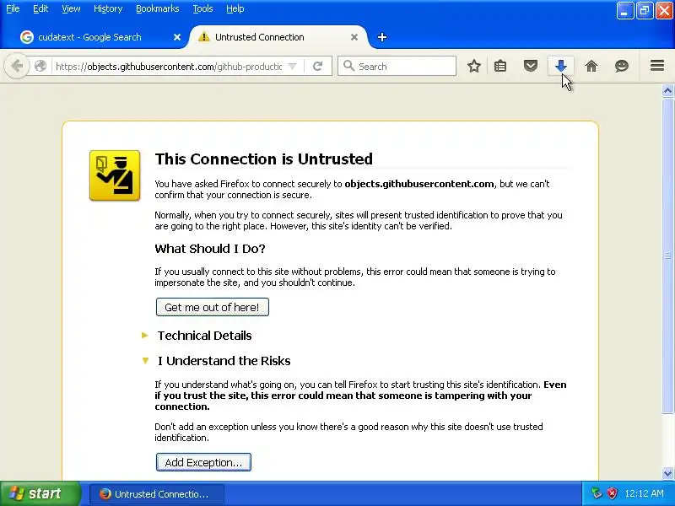Bookmark this page with the star icon
Image resolution: width=675 pixels, height=506 pixels.
pyautogui.click(x=474, y=67)
